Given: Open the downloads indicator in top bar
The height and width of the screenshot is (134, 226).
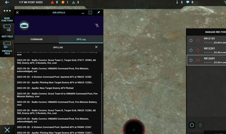Looking at the screenshot, I should (x=73, y=2).
